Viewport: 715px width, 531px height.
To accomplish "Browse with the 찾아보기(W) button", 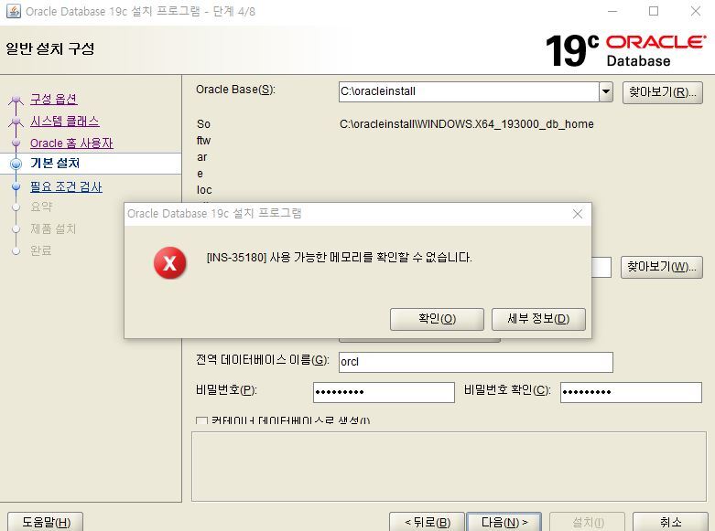I will pos(661,267).
